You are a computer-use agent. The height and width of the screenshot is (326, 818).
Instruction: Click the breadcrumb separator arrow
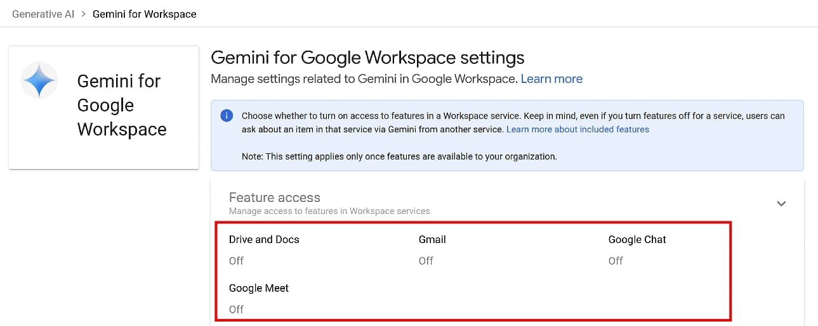(x=84, y=14)
